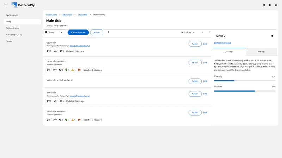This screenshot has height=158, width=282.
Task: Select System panel in the sidebar
Action: click(12, 15)
